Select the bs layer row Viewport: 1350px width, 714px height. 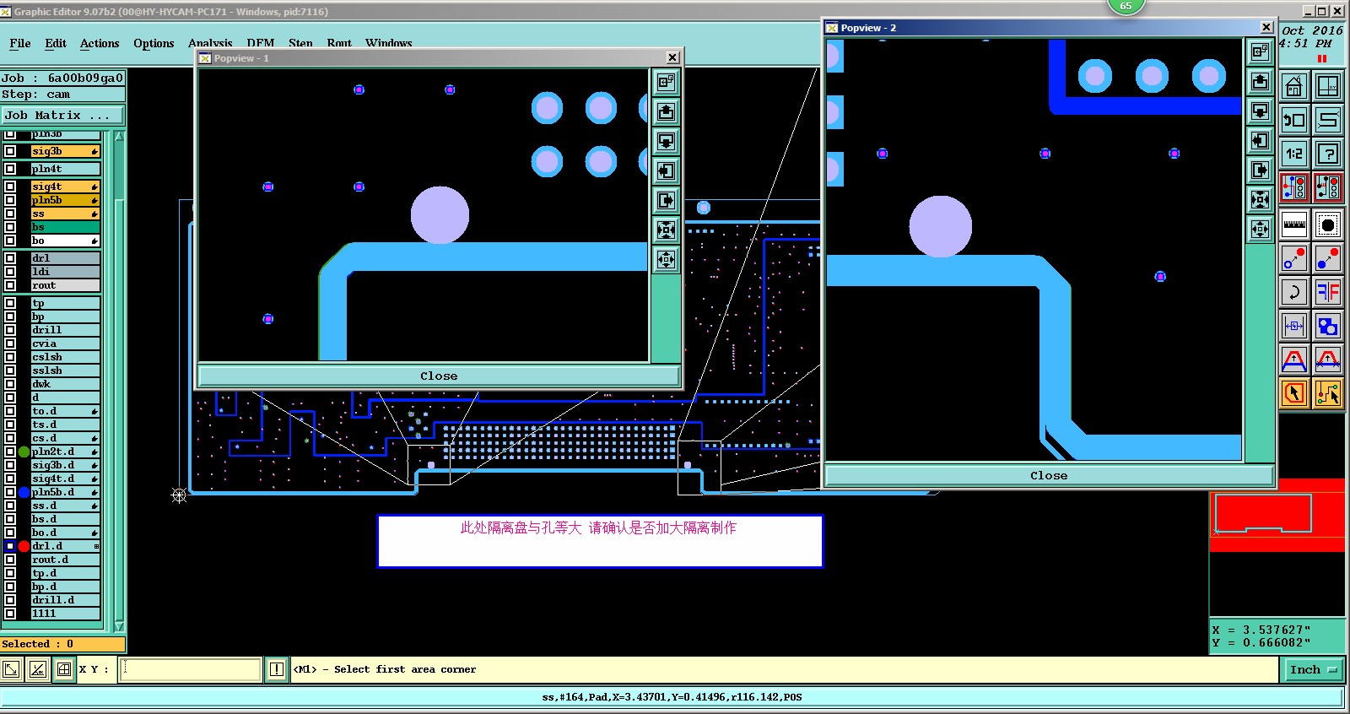click(65, 227)
